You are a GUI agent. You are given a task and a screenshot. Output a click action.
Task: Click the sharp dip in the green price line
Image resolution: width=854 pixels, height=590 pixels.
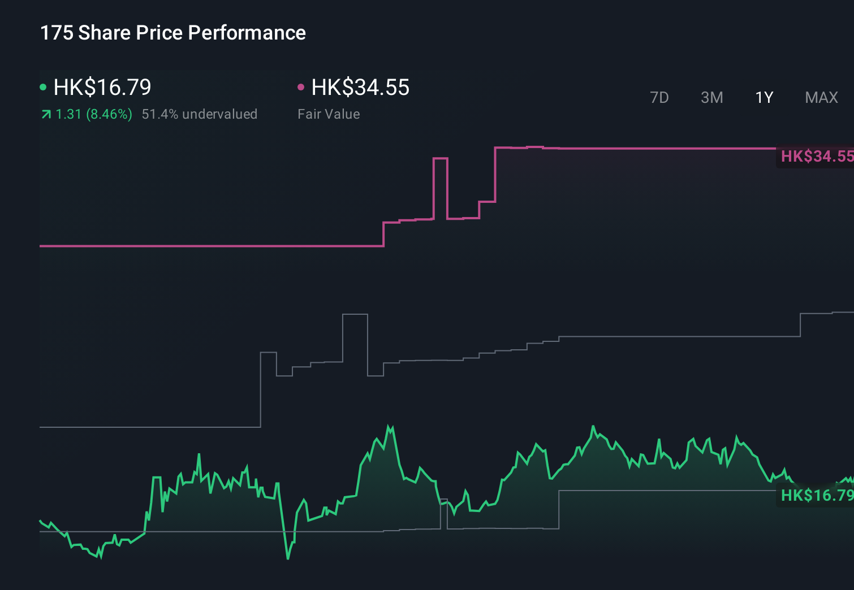point(288,558)
